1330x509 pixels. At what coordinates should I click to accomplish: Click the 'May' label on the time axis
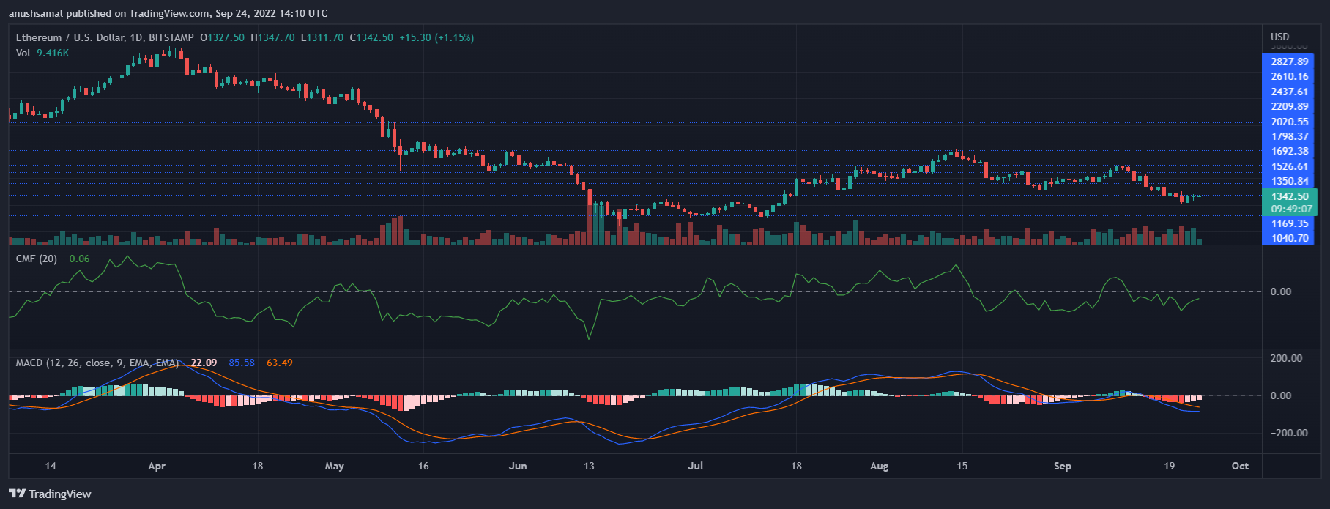[334, 466]
